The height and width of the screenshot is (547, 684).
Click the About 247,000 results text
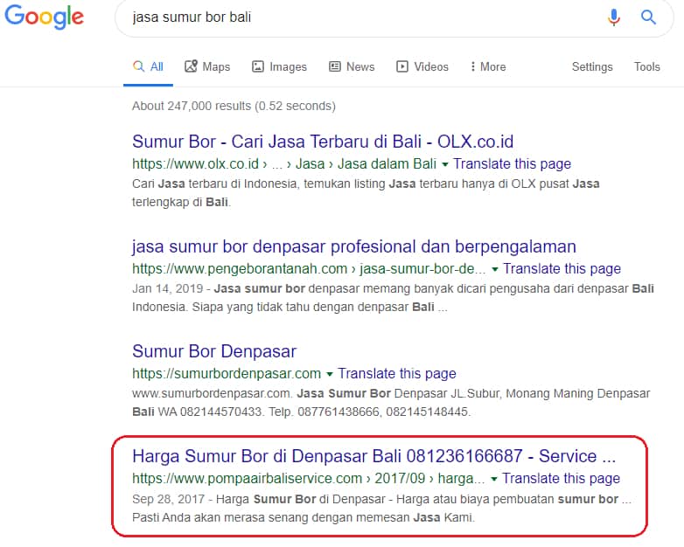pyautogui.click(x=234, y=106)
